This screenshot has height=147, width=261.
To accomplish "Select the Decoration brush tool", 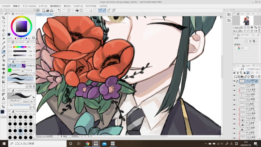I will click(3, 64).
